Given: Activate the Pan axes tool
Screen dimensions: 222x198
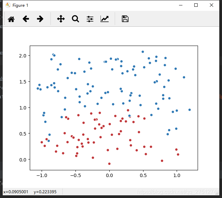Looking at the screenshot, I should pyautogui.click(x=61, y=19).
